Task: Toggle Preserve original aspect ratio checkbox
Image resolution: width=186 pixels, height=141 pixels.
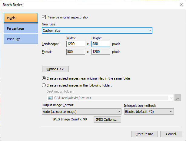Action: tap(44, 17)
